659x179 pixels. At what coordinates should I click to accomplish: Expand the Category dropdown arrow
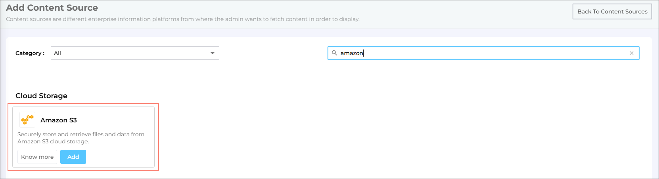click(x=213, y=53)
